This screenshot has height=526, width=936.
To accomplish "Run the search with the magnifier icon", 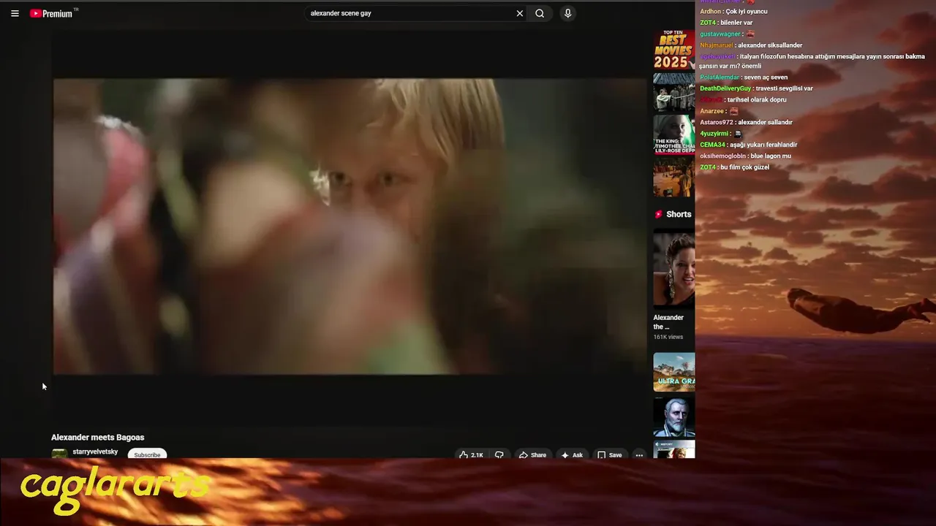I will 540,13.
